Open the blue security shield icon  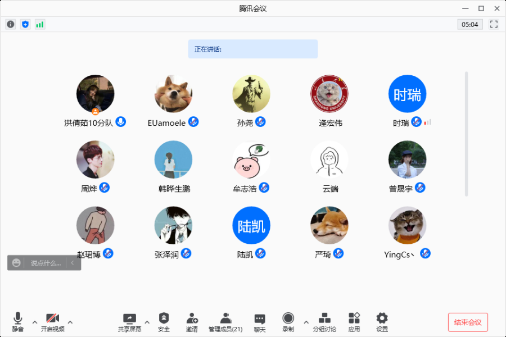point(25,24)
